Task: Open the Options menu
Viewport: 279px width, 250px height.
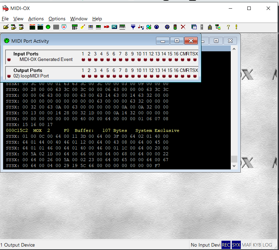Action: point(57,19)
